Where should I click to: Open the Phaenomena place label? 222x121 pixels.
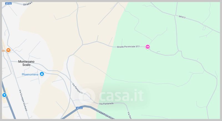(x=30, y=75)
